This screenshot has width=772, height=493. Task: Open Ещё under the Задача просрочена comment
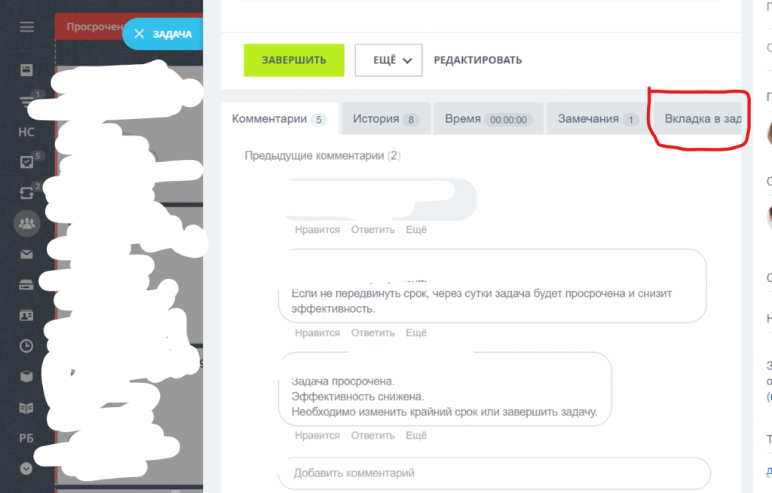click(x=416, y=436)
